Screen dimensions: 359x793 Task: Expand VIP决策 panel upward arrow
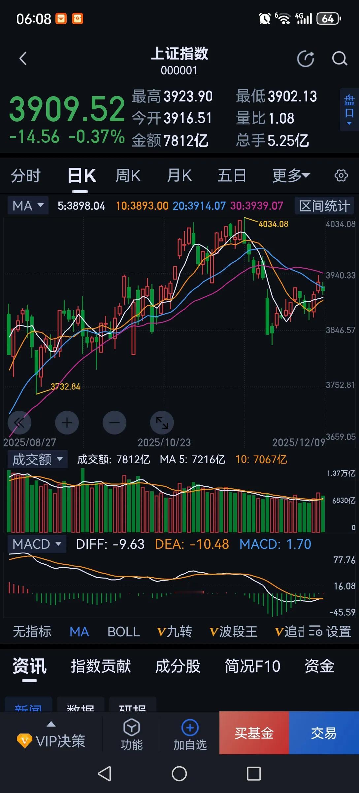(x=51, y=724)
